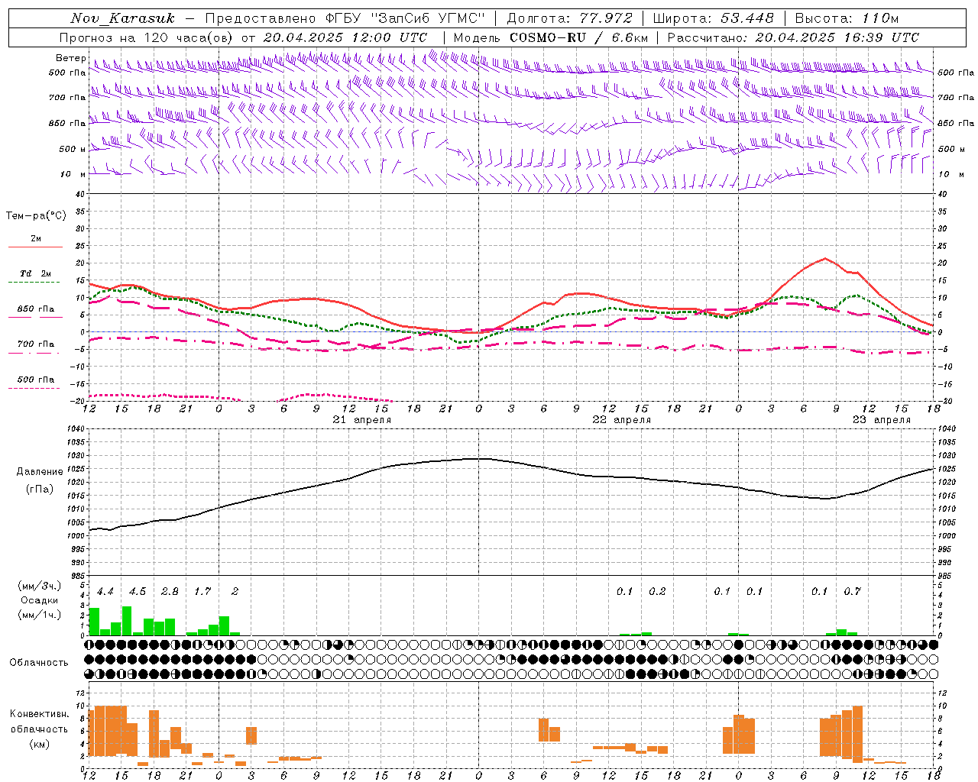
Task: Click the 'Td 2м' dew point legend entry
Action: coord(36,273)
